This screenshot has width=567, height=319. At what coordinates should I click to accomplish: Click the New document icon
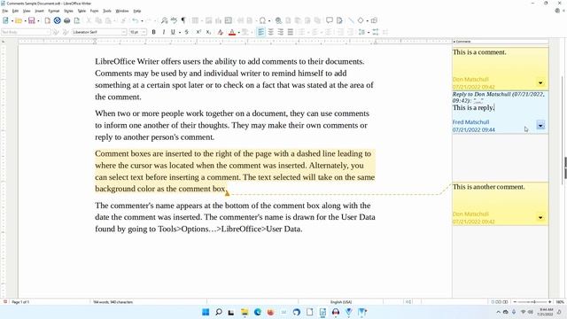point(6,20)
